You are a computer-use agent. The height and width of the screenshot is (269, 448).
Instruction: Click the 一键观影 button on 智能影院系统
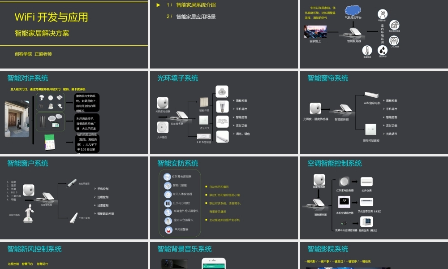coord(310,261)
